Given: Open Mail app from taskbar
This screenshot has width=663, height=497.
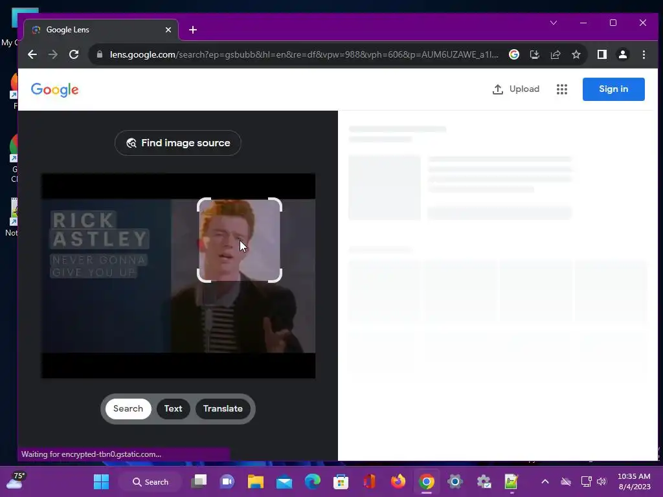Looking at the screenshot, I should pos(284,481).
